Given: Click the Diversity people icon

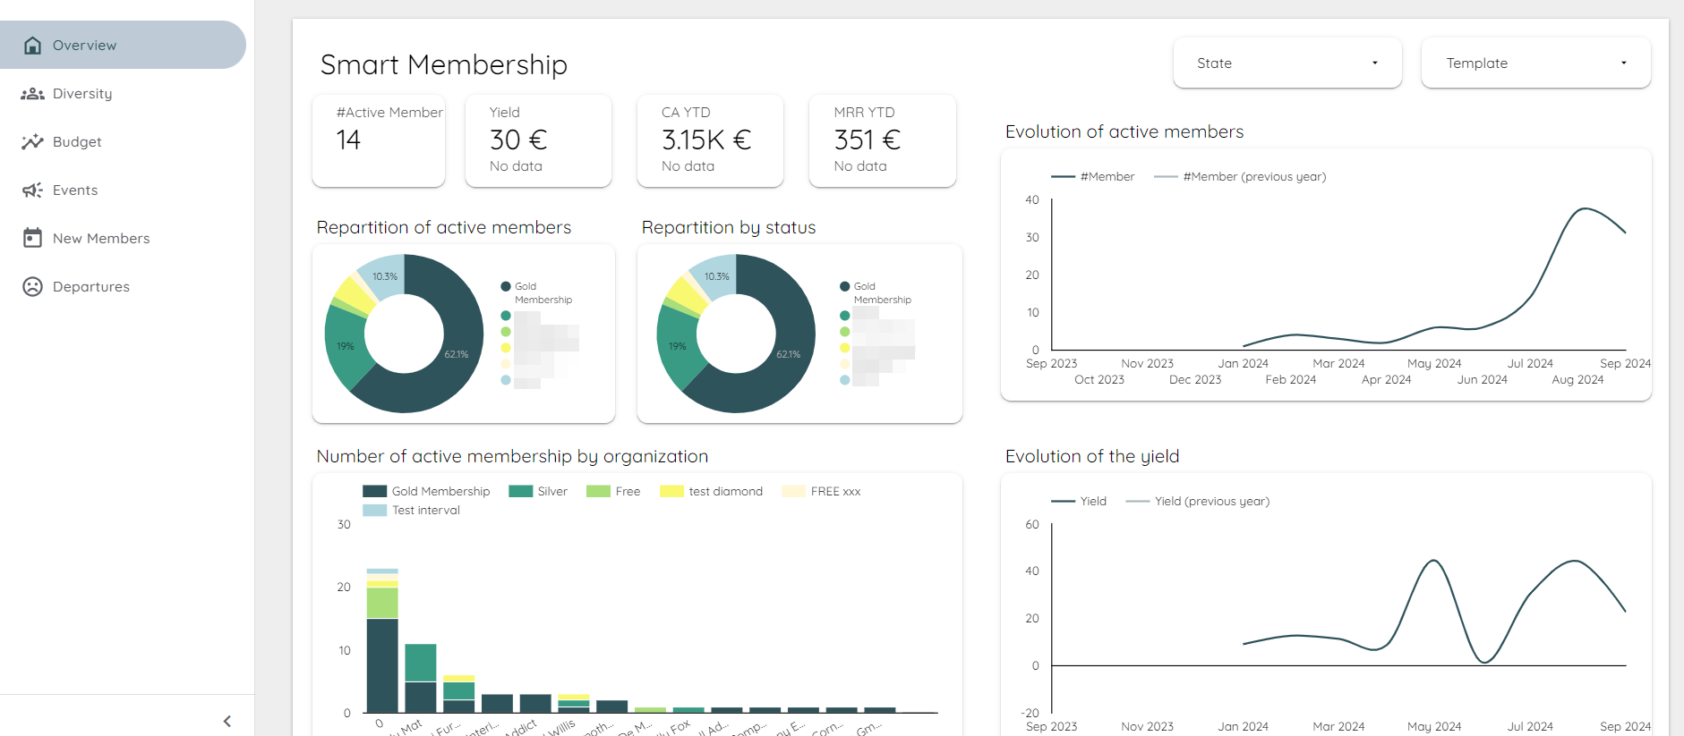Looking at the screenshot, I should point(32,94).
